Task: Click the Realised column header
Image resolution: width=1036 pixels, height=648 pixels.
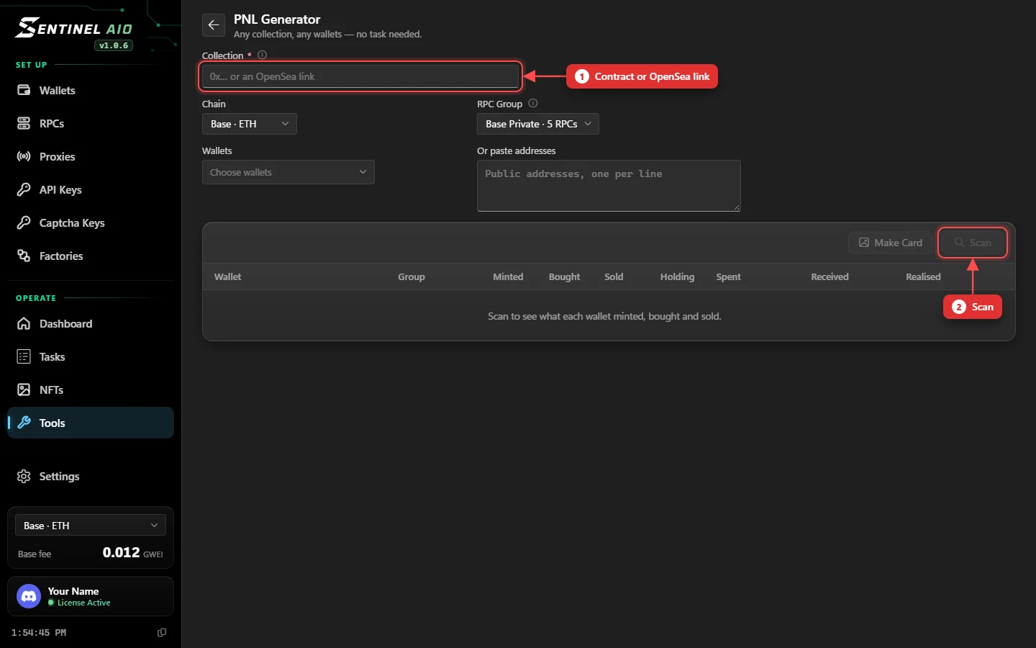Action: (x=923, y=276)
